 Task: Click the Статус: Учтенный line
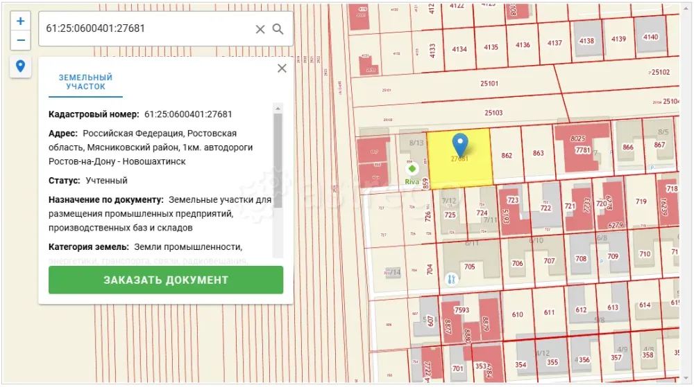[88, 181]
